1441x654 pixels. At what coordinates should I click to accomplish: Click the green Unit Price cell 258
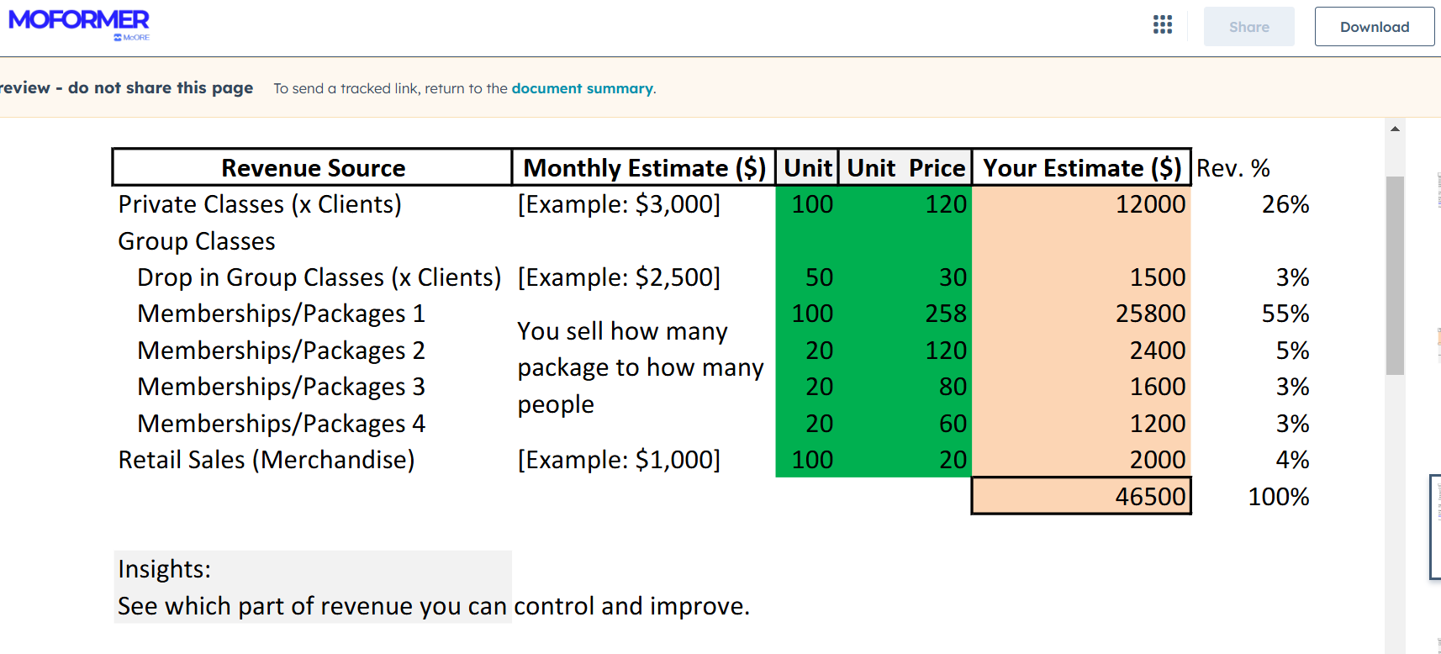pos(945,314)
